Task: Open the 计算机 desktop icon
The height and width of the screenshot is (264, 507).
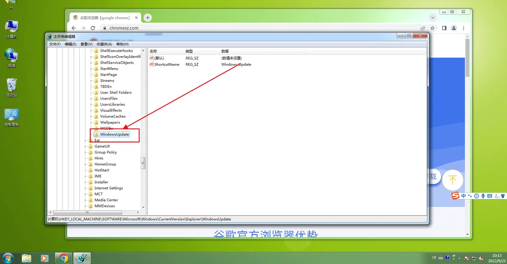Action: tap(11, 29)
